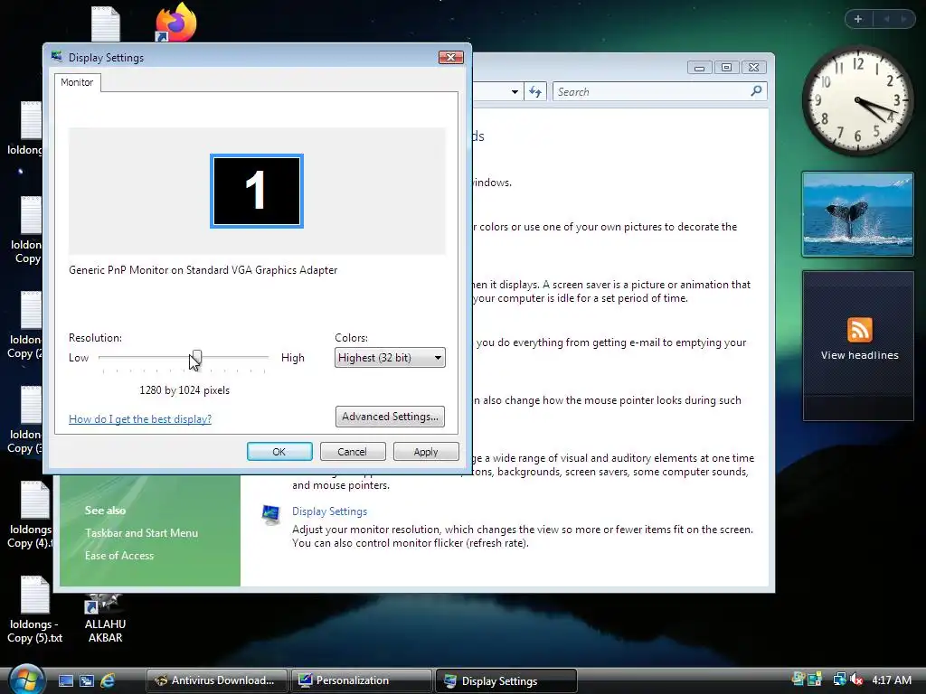The height and width of the screenshot is (694, 926).
Task: Click the taskbar clock showing 4:17 AM
Action: click(x=892, y=680)
